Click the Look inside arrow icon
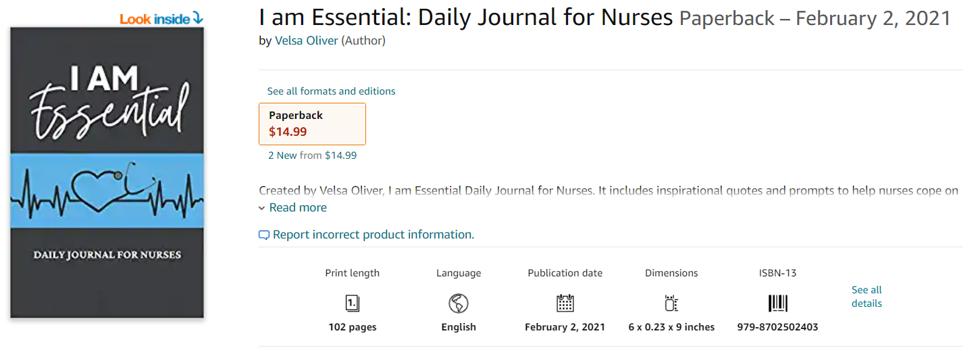The height and width of the screenshot is (348, 980). pyautogui.click(x=198, y=18)
